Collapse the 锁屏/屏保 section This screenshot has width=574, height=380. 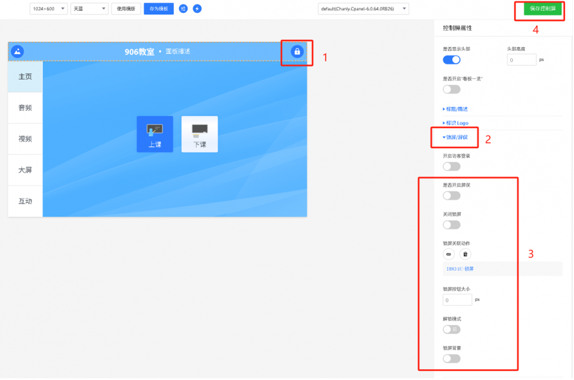[x=455, y=138]
